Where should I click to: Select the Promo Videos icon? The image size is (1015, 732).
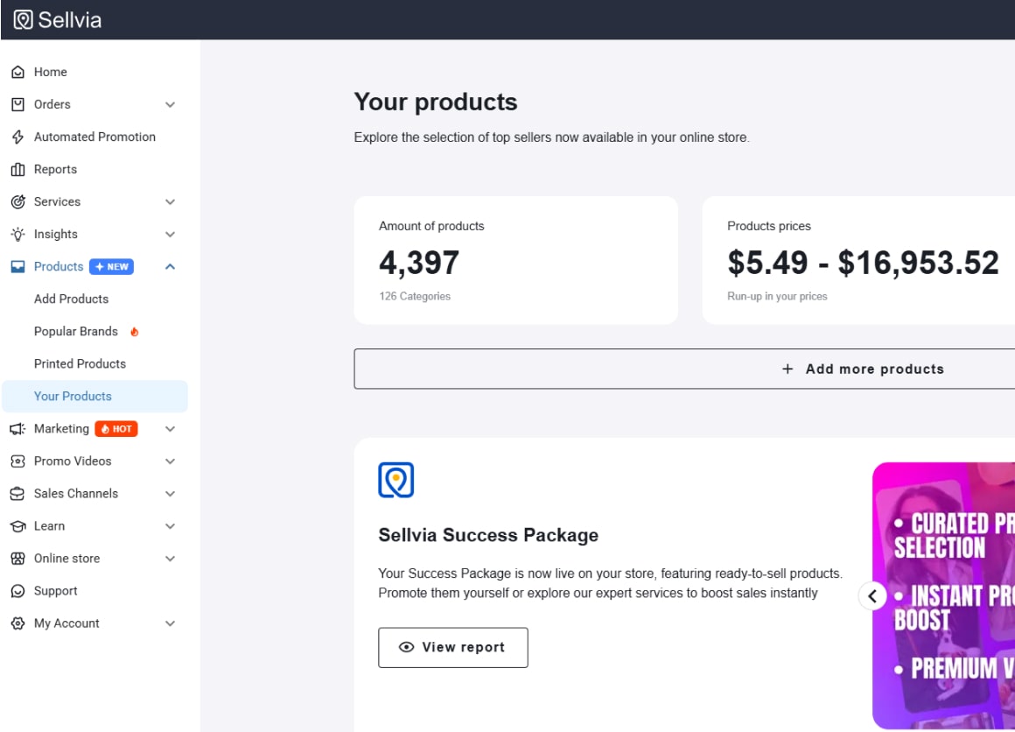click(x=17, y=461)
